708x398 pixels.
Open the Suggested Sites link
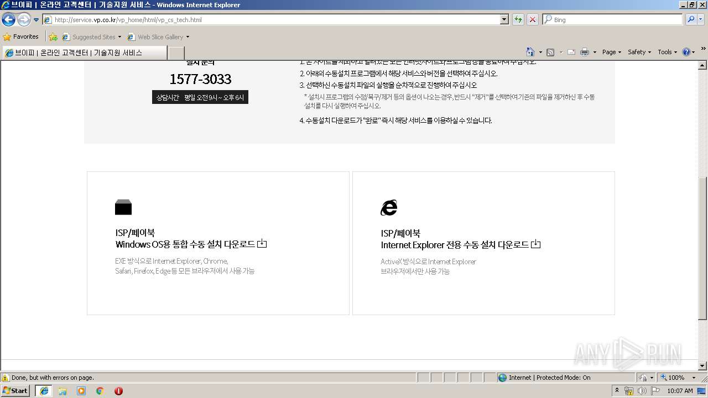coord(92,37)
